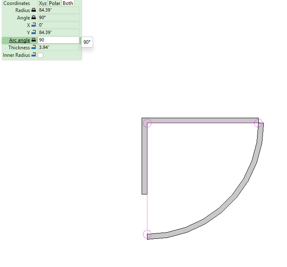
Task: Switch coordinates to the Polar tab
Action: tap(54, 3)
